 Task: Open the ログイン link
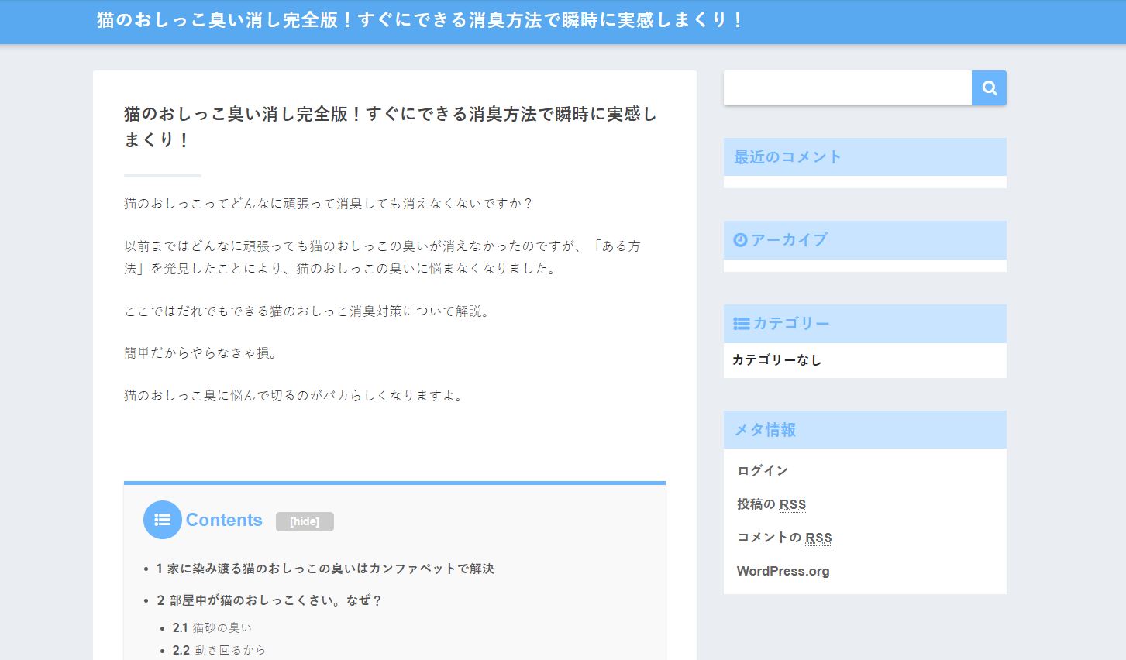click(763, 470)
